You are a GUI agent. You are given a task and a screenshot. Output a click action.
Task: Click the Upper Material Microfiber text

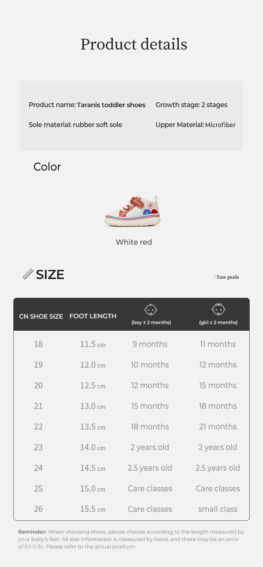click(195, 125)
